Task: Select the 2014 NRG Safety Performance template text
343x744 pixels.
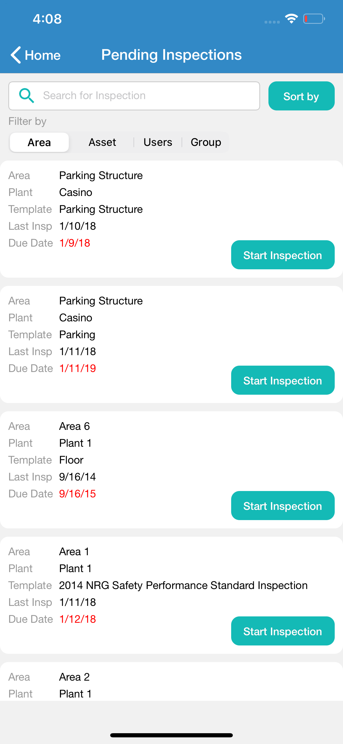Action: [183, 585]
